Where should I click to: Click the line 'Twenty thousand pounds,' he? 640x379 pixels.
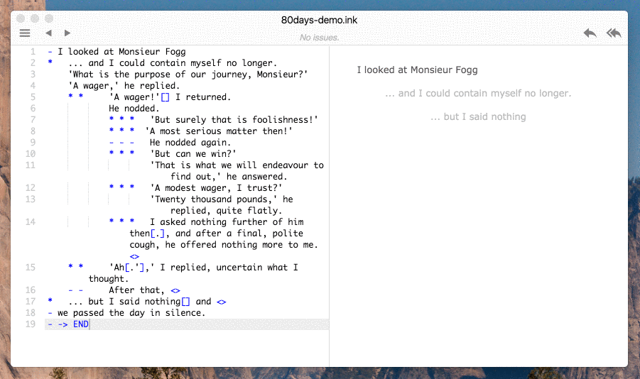coord(221,199)
